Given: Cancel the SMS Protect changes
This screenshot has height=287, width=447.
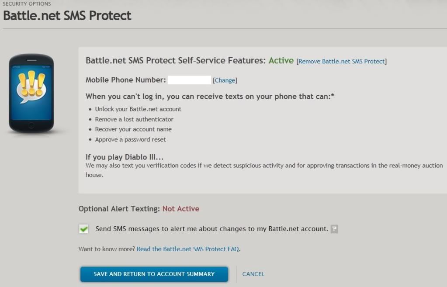Looking at the screenshot, I should click(253, 274).
